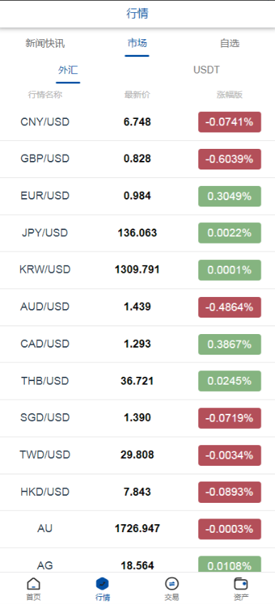Open the CAD/USD pair row
The width and height of the screenshot is (275, 604).
(137, 344)
